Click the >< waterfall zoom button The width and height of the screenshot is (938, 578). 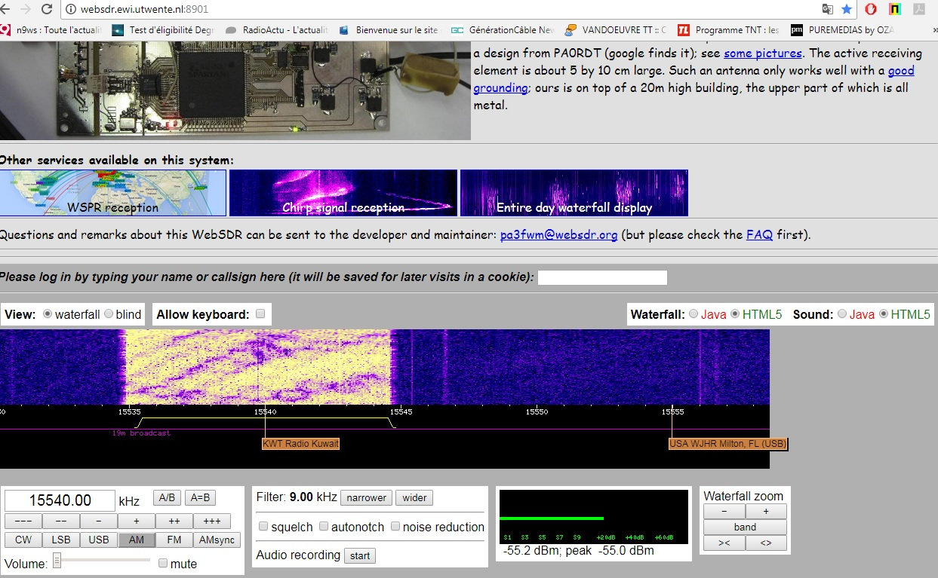[x=724, y=543]
